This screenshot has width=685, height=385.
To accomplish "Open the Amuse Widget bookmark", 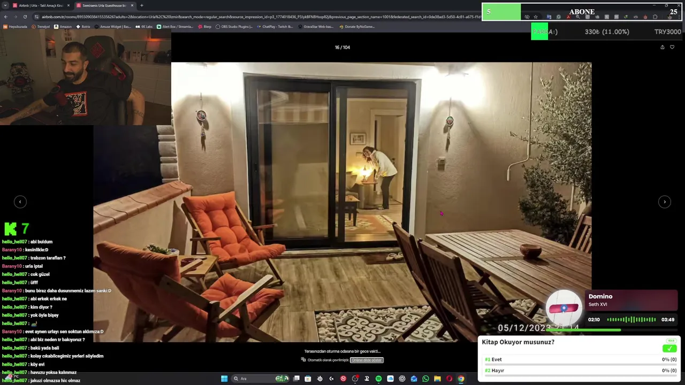I will 113,26.
